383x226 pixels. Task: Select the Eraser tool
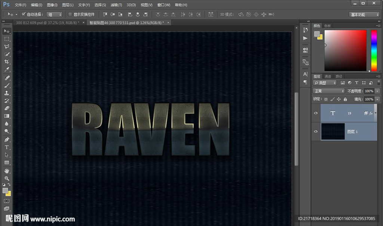7,109
